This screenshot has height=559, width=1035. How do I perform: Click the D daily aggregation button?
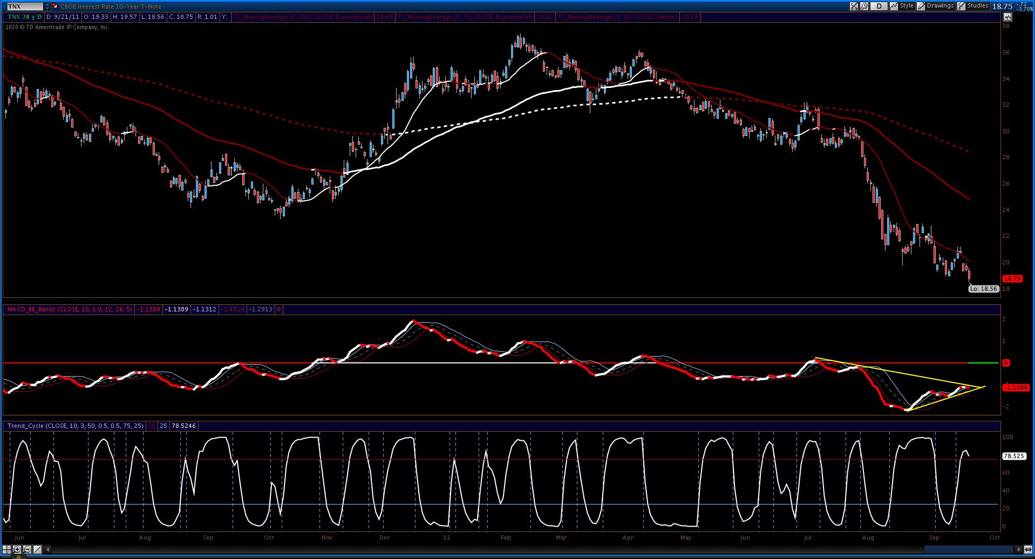(879, 6)
